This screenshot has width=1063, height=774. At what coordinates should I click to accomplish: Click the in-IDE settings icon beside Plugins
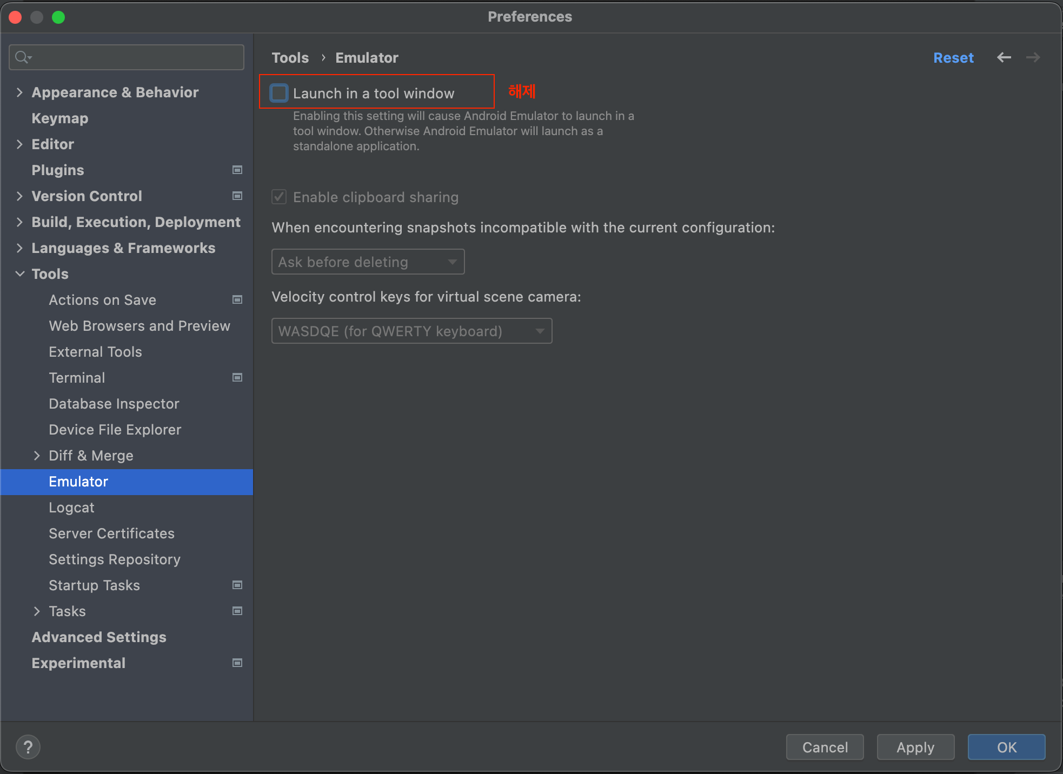point(237,170)
